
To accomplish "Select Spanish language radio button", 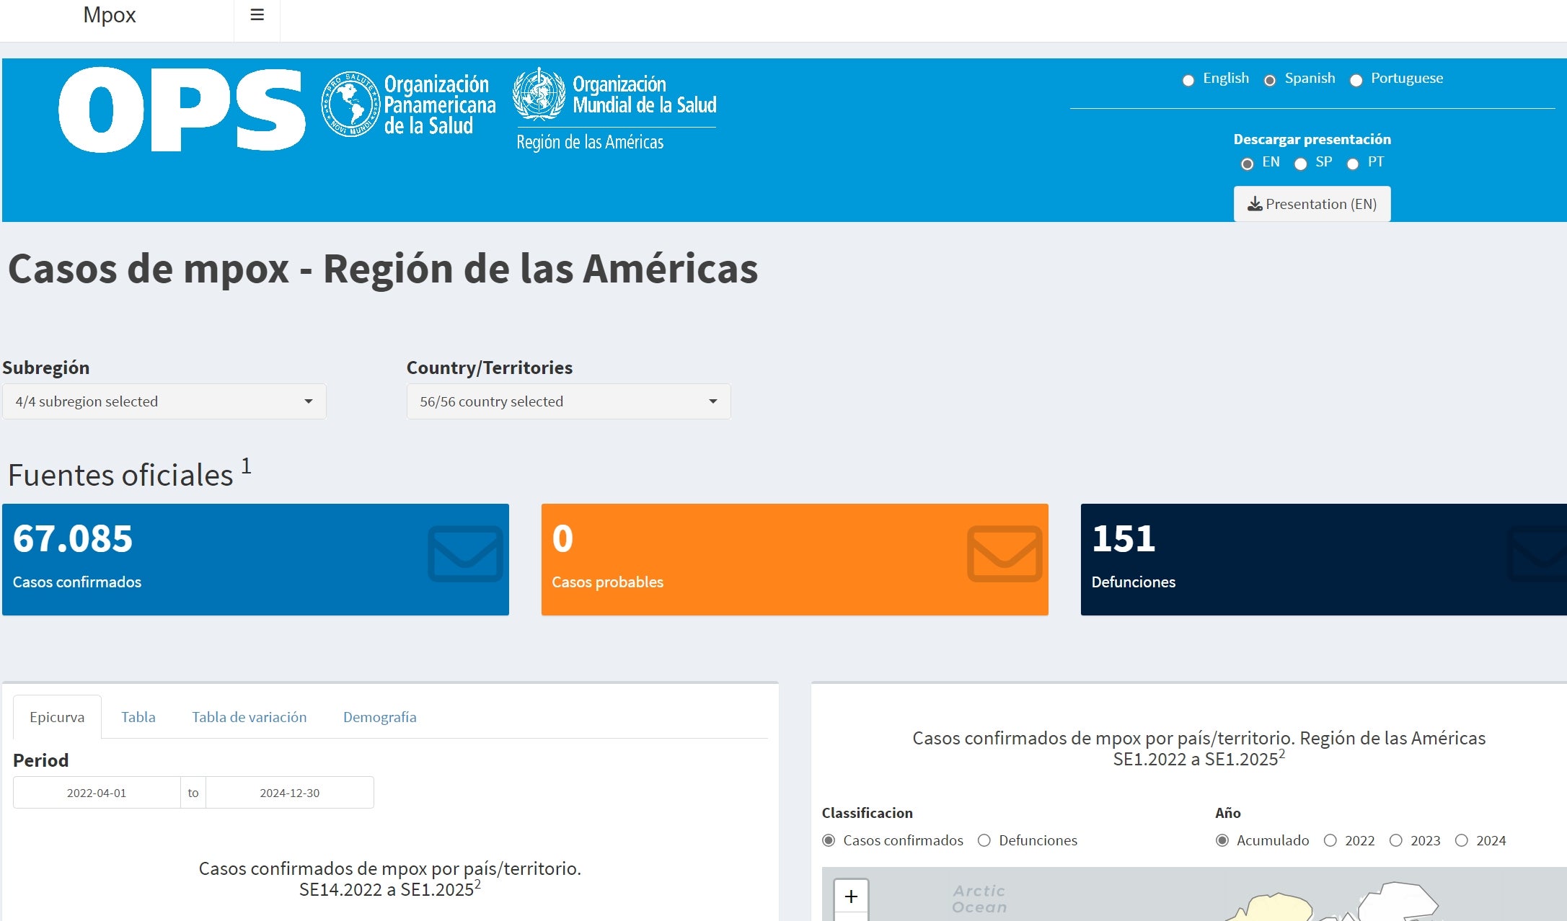I will click(x=1270, y=80).
